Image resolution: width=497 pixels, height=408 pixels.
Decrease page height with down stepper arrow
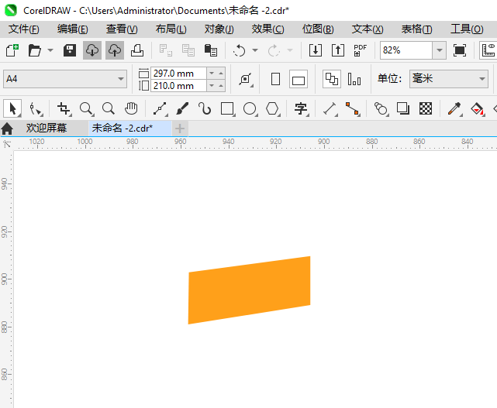tap(212, 86)
